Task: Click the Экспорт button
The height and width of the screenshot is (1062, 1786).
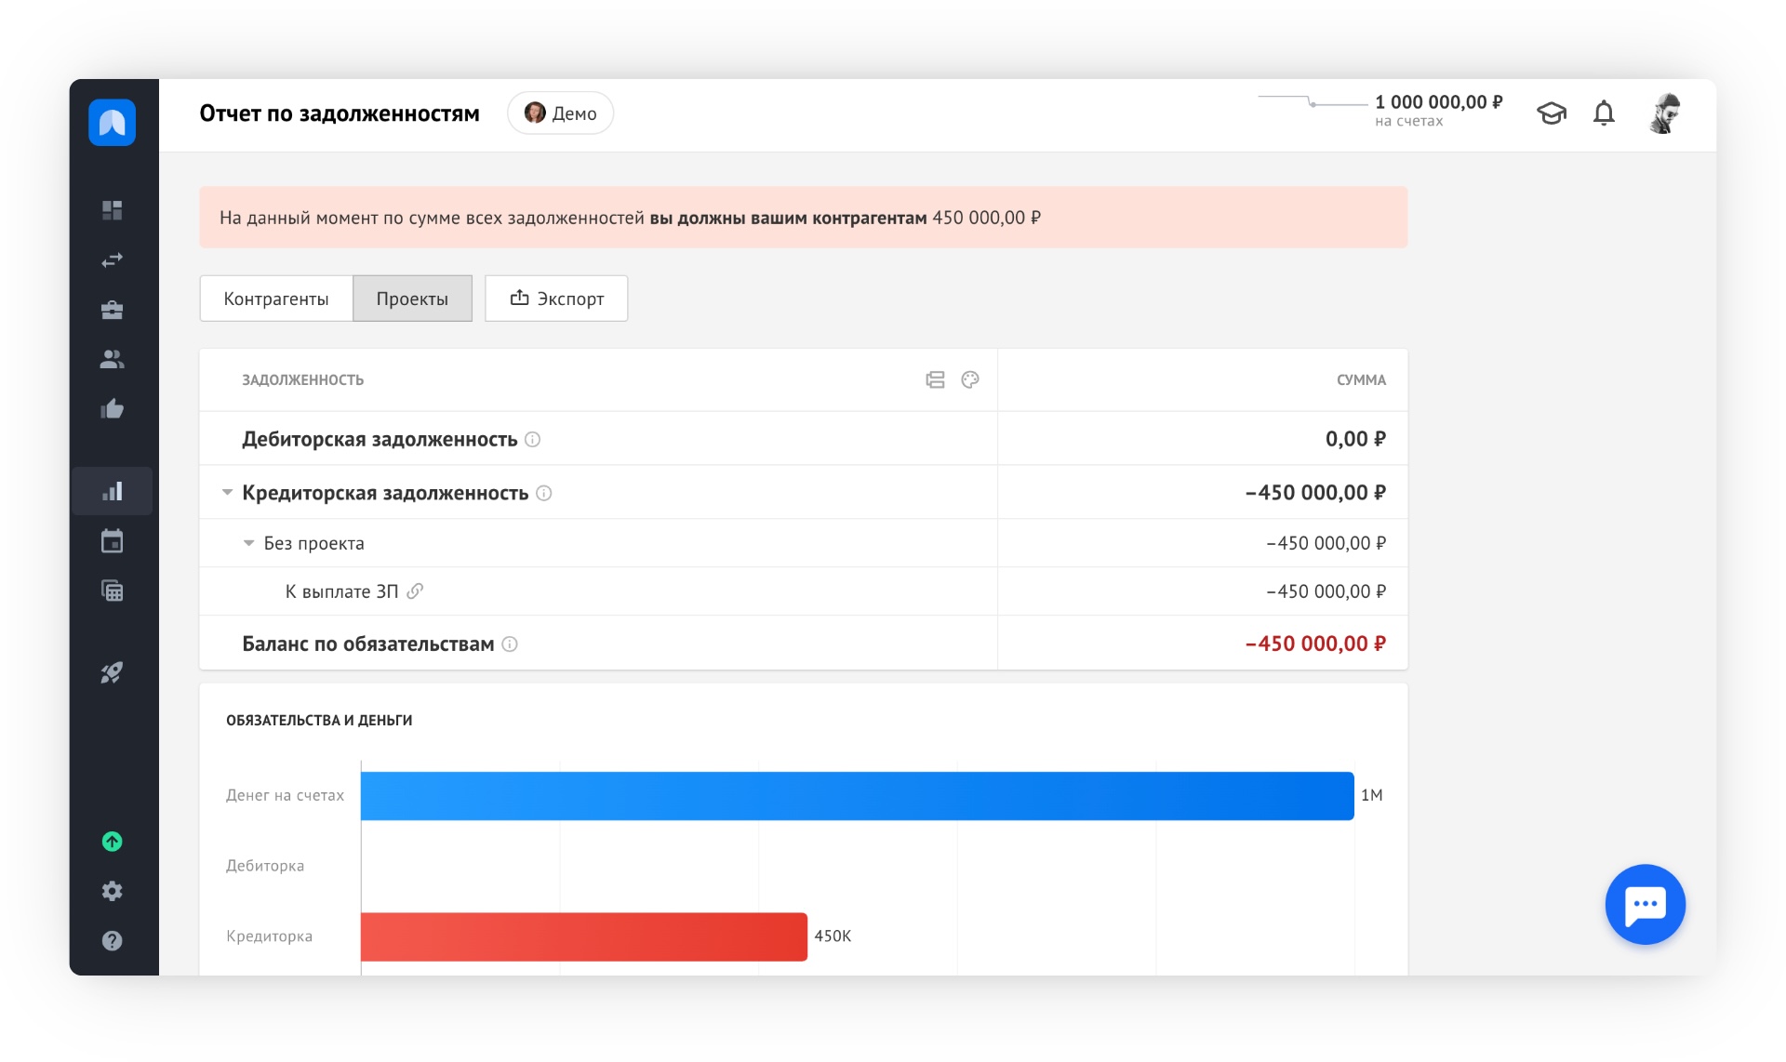Action: pyautogui.click(x=556, y=299)
